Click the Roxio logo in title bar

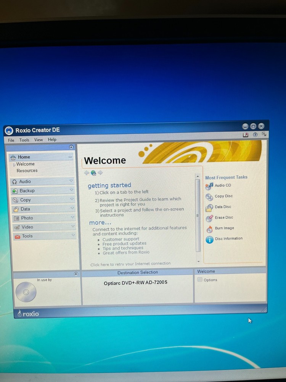[9, 131]
